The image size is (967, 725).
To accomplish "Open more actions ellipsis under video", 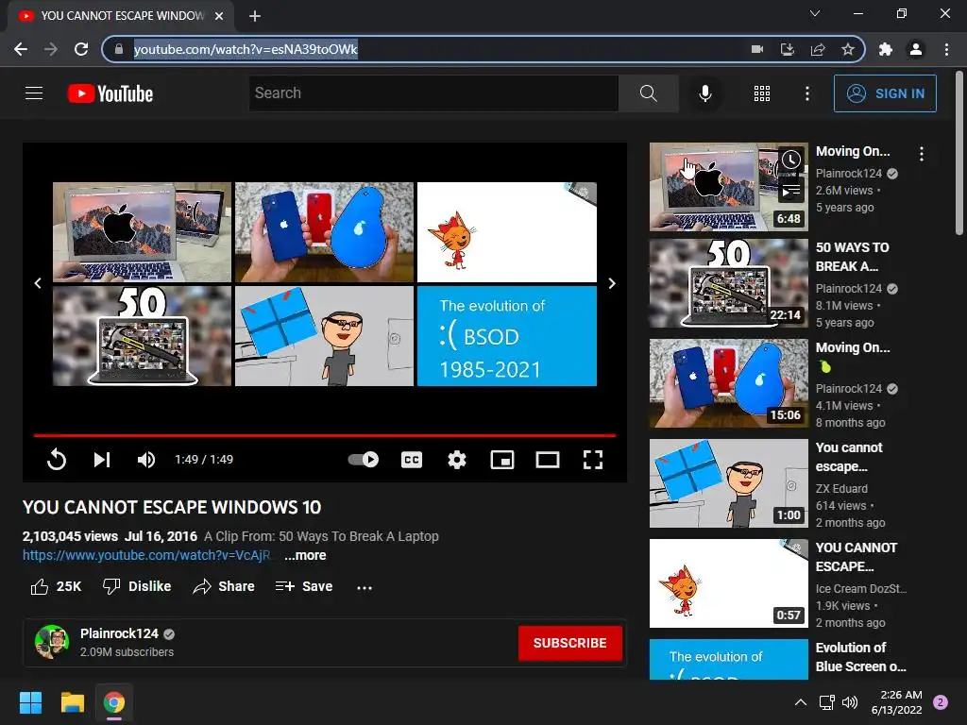I will [365, 587].
